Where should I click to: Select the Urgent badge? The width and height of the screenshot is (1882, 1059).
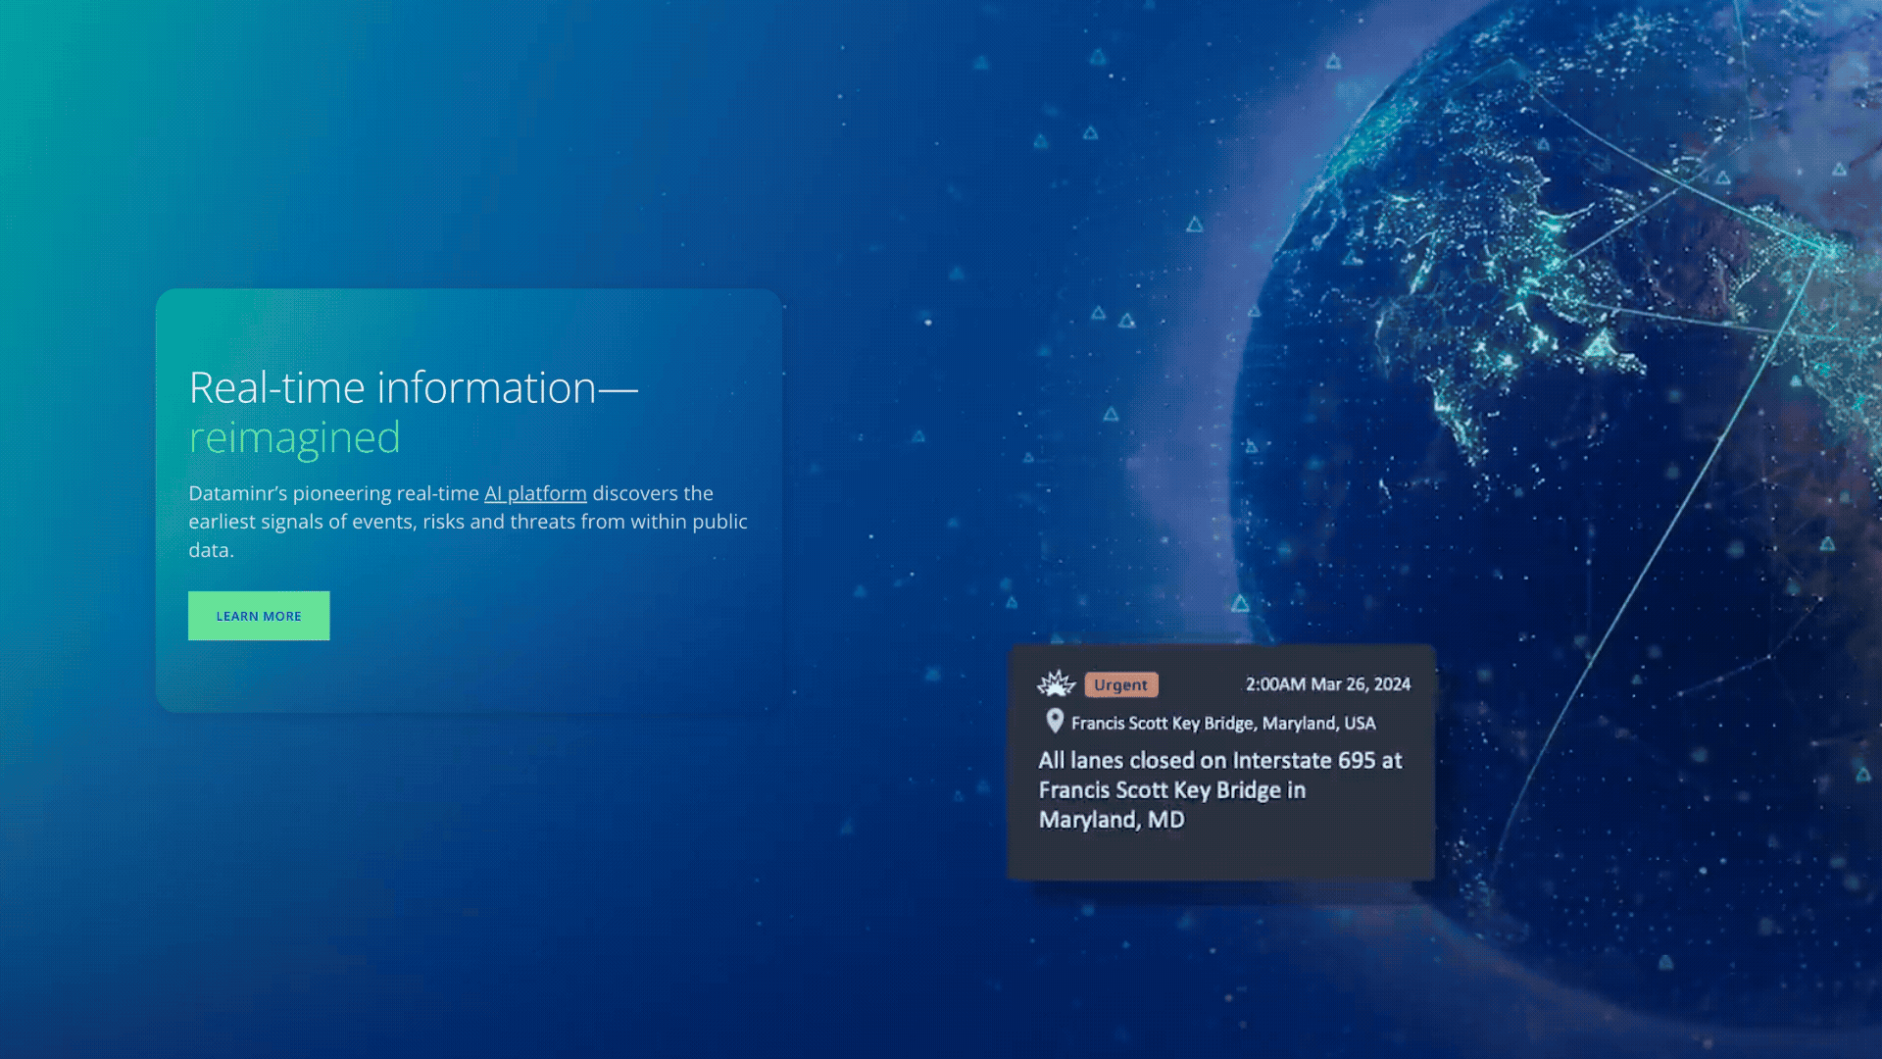[1120, 684]
